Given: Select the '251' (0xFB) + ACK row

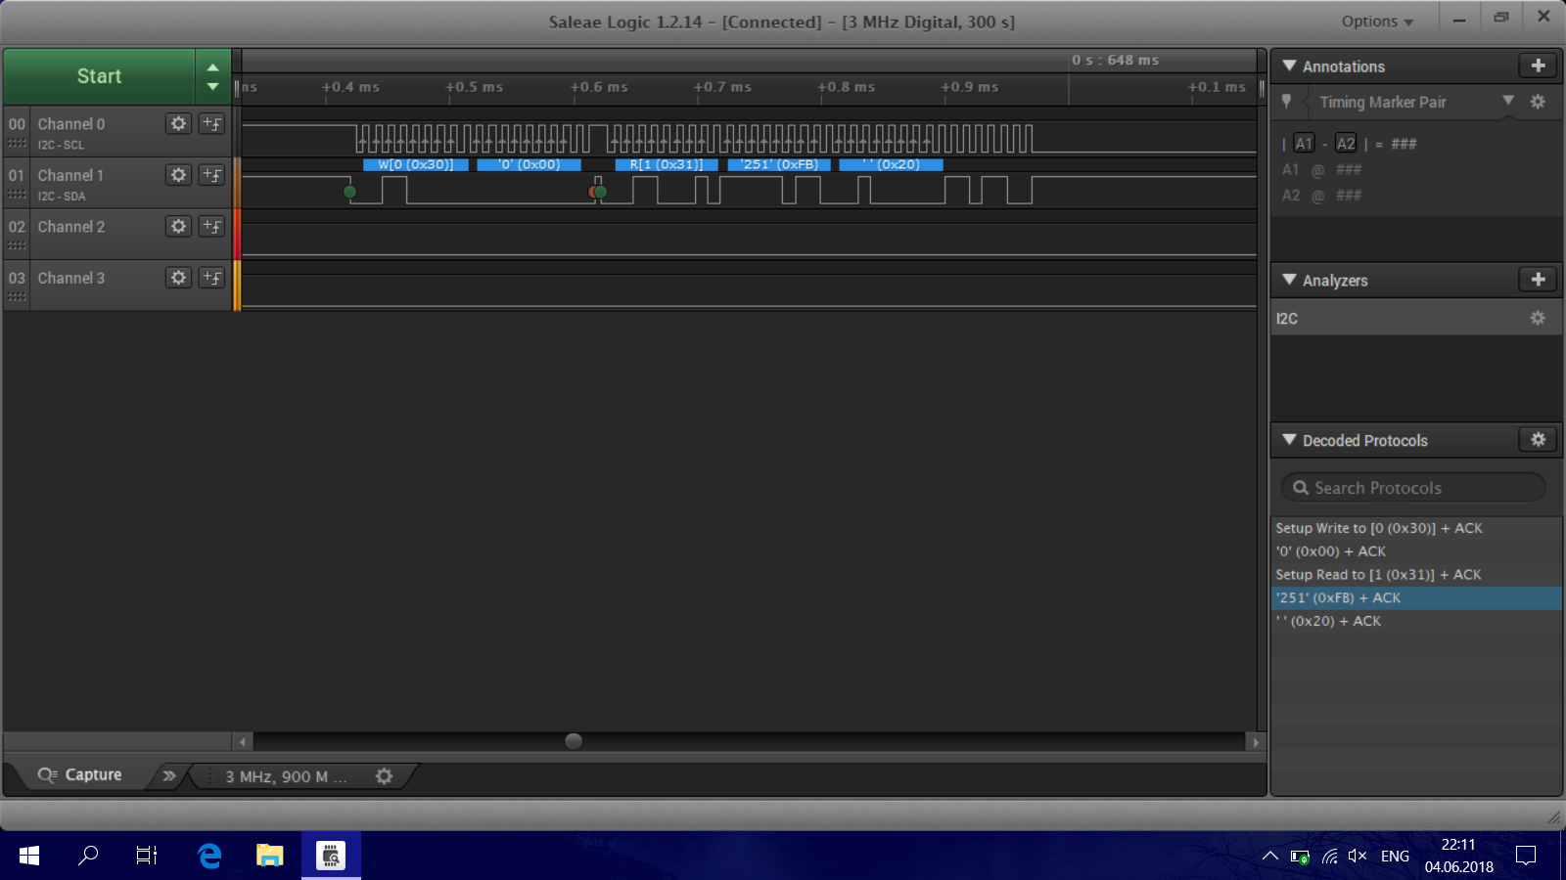Looking at the screenshot, I should (1415, 597).
